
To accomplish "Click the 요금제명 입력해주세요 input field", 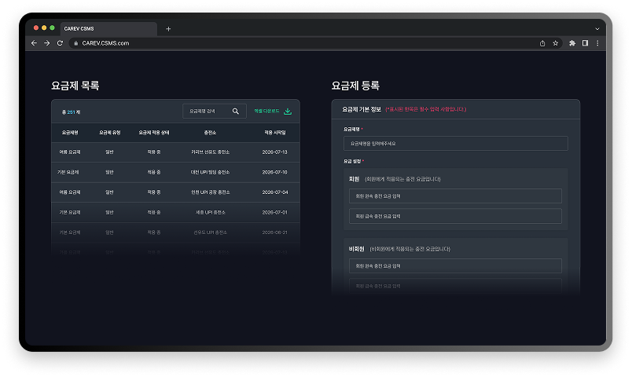I will pos(455,144).
